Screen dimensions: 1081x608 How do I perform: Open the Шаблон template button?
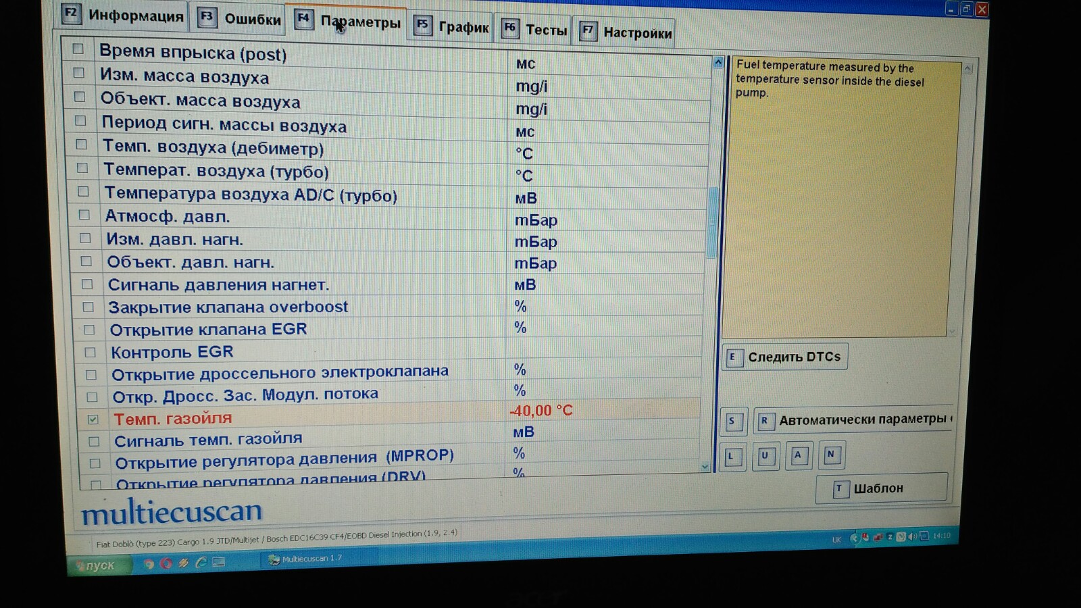point(881,488)
